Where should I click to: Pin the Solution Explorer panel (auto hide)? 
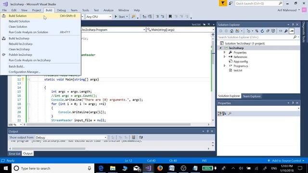click(293, 25)
